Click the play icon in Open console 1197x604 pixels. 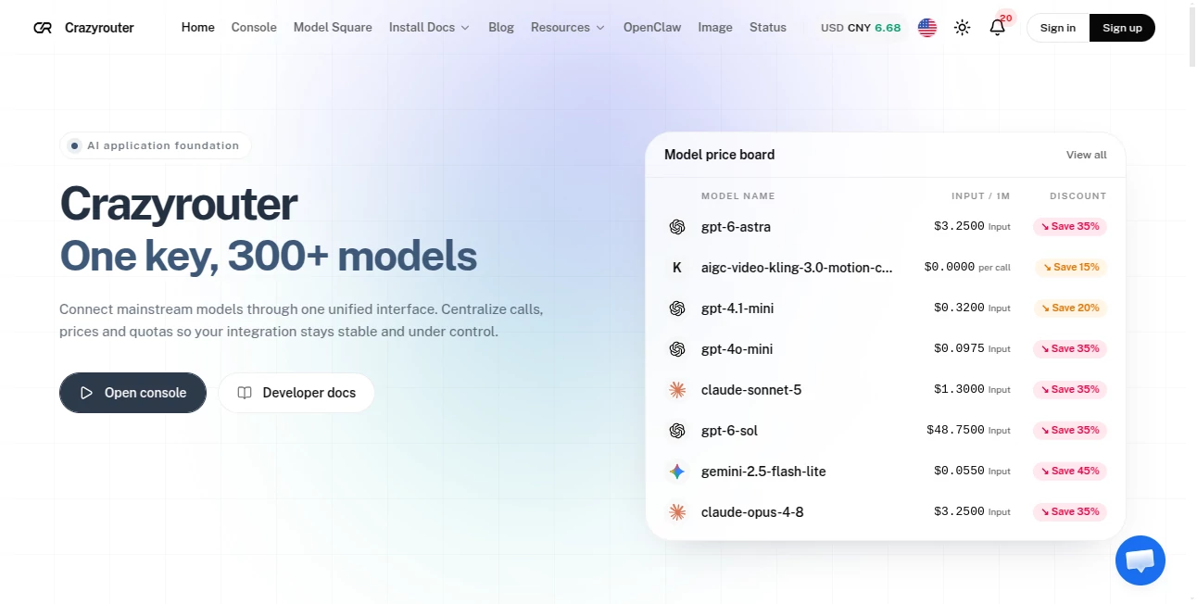[x=86, y=393]
